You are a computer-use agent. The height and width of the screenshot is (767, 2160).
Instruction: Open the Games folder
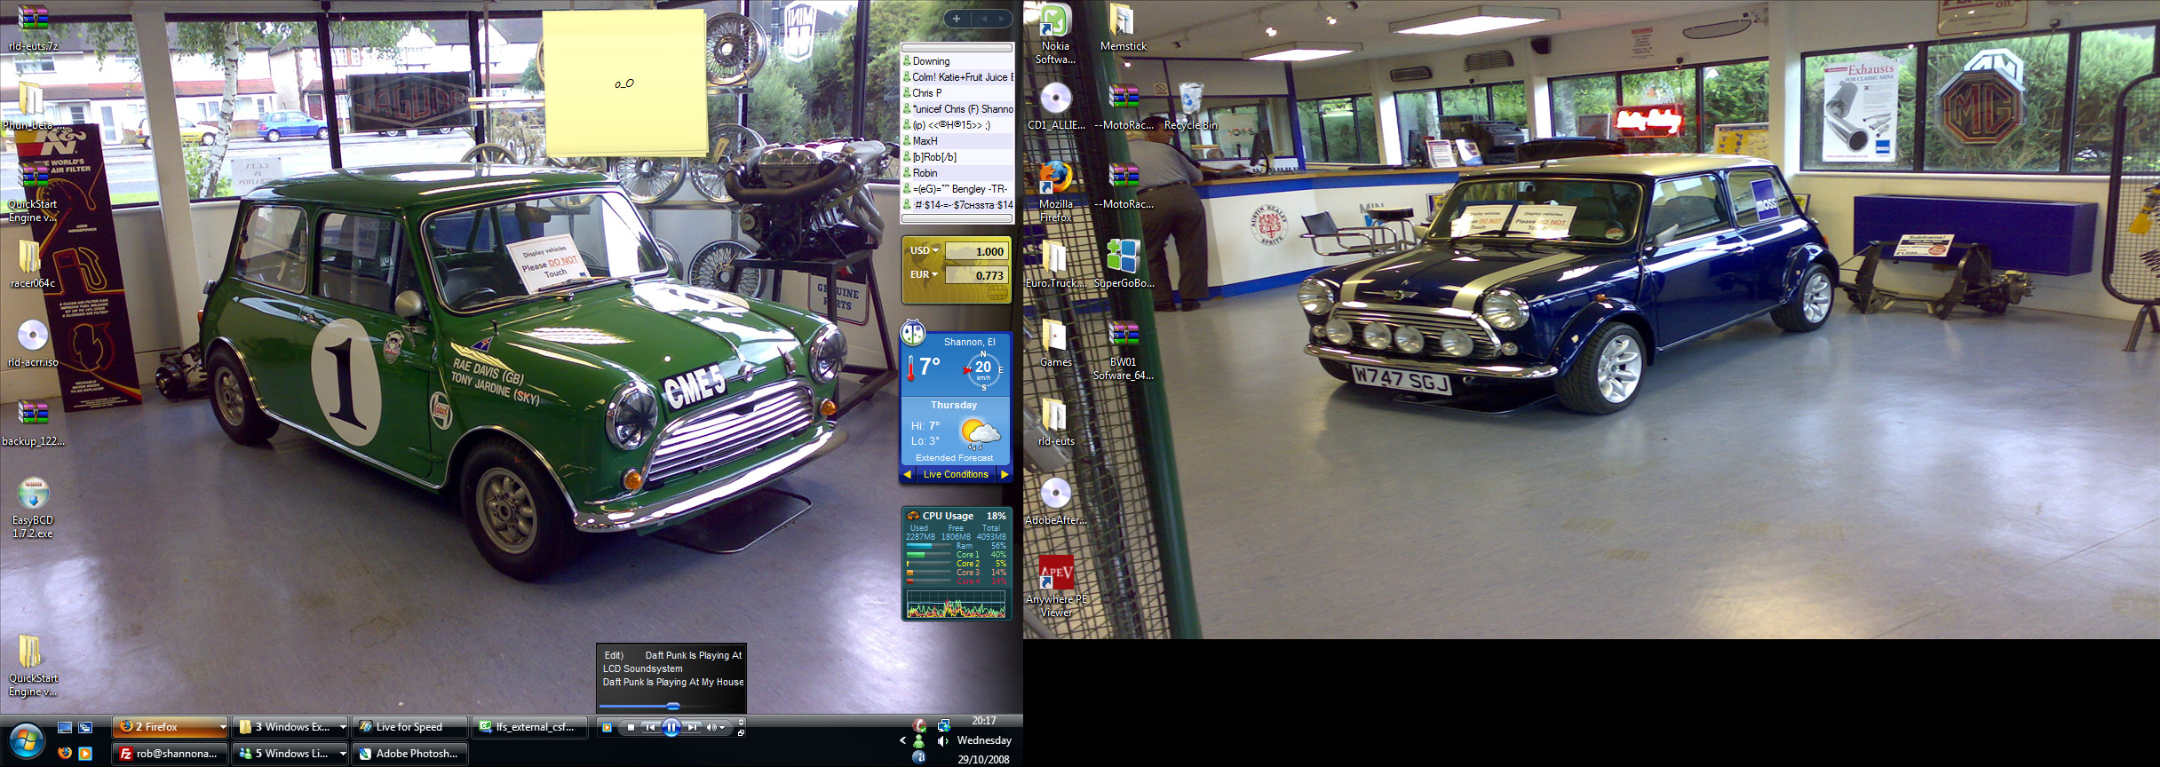(1055, 344)
